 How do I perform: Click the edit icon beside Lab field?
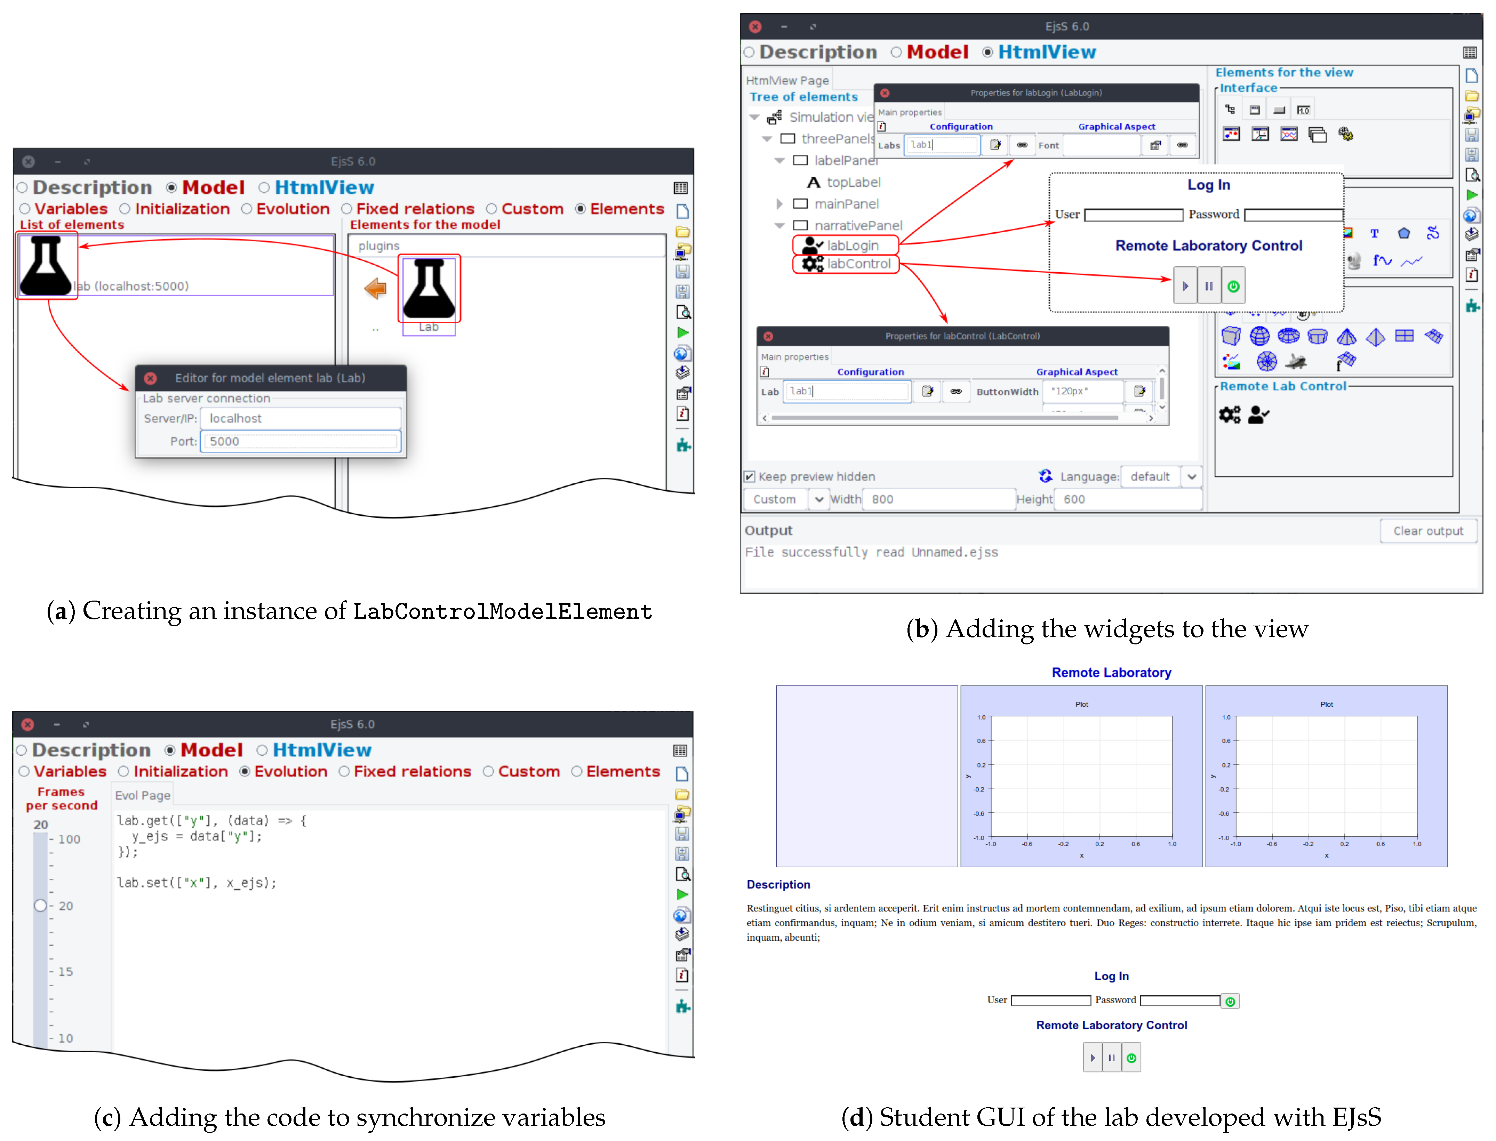coord(927,391)
